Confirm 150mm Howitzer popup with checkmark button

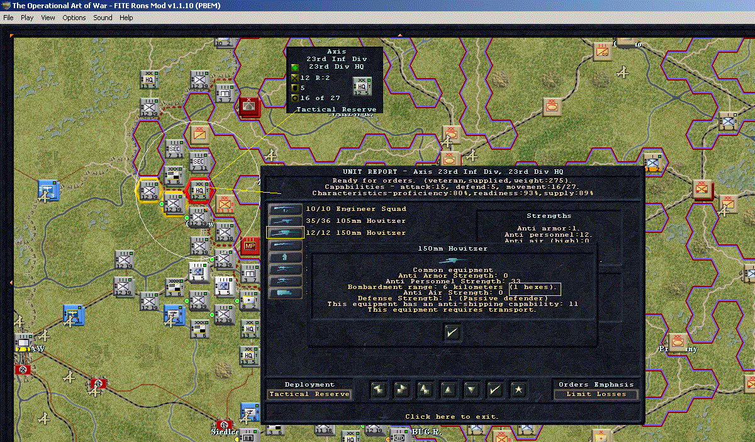(x=452, y=332)
